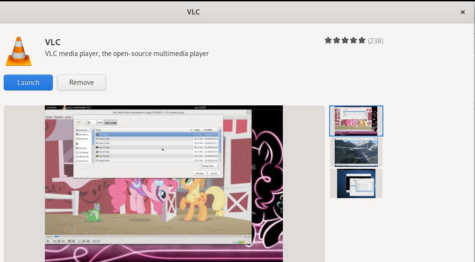Click the VLC media player description text
The width and height of the screenshot is (475, 262).
click(x=127, y=54)
